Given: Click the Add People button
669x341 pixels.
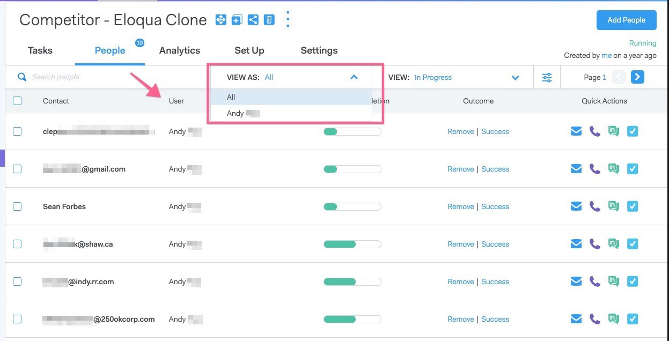Looking at the screenshot, I should click(626, 20).
